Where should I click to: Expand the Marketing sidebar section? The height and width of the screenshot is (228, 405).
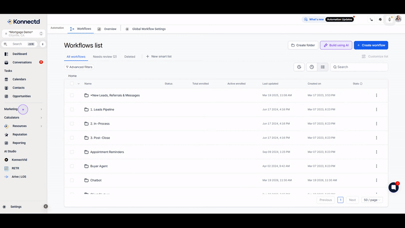pyautogui.click(x=23, y=109)
